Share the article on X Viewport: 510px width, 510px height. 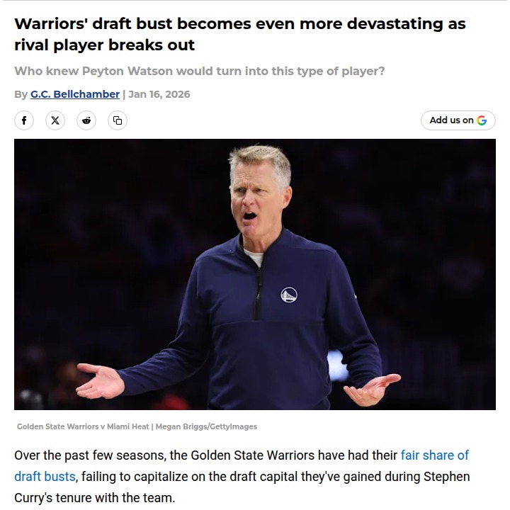pos(55,120)
